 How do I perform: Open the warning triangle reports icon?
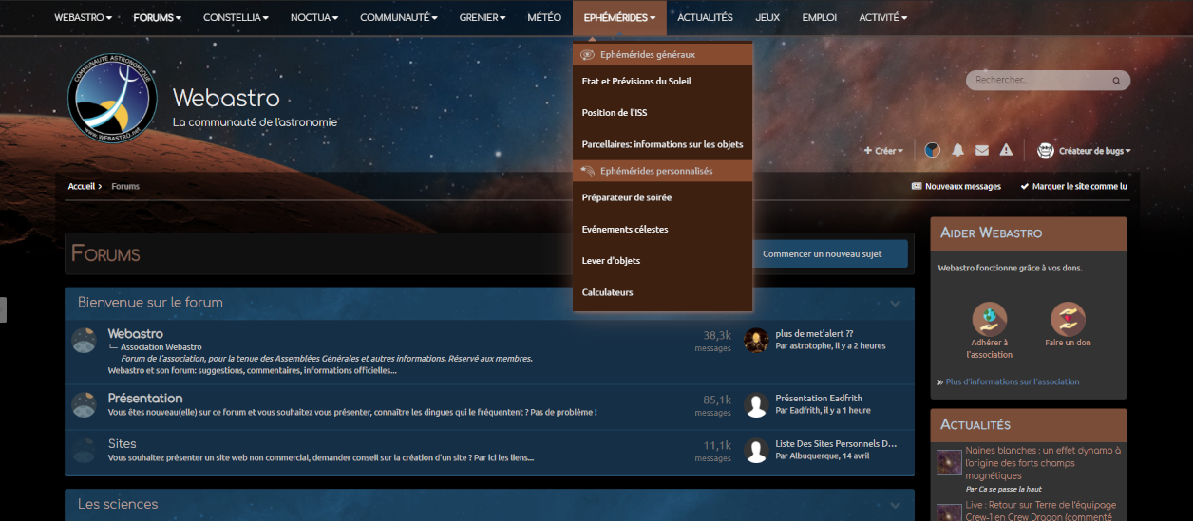pos(1006,150)
